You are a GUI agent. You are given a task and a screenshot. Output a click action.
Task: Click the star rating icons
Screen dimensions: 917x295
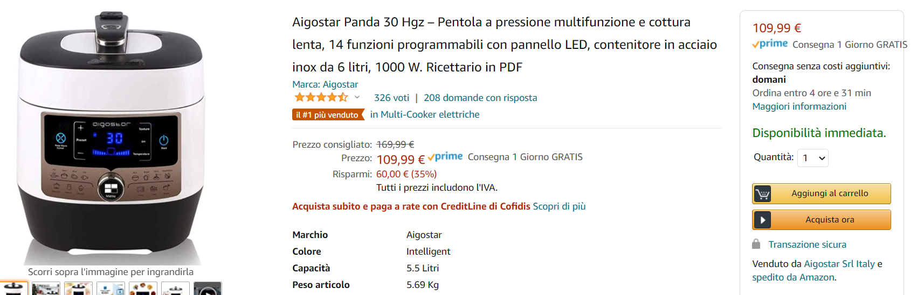click(321, 98)
